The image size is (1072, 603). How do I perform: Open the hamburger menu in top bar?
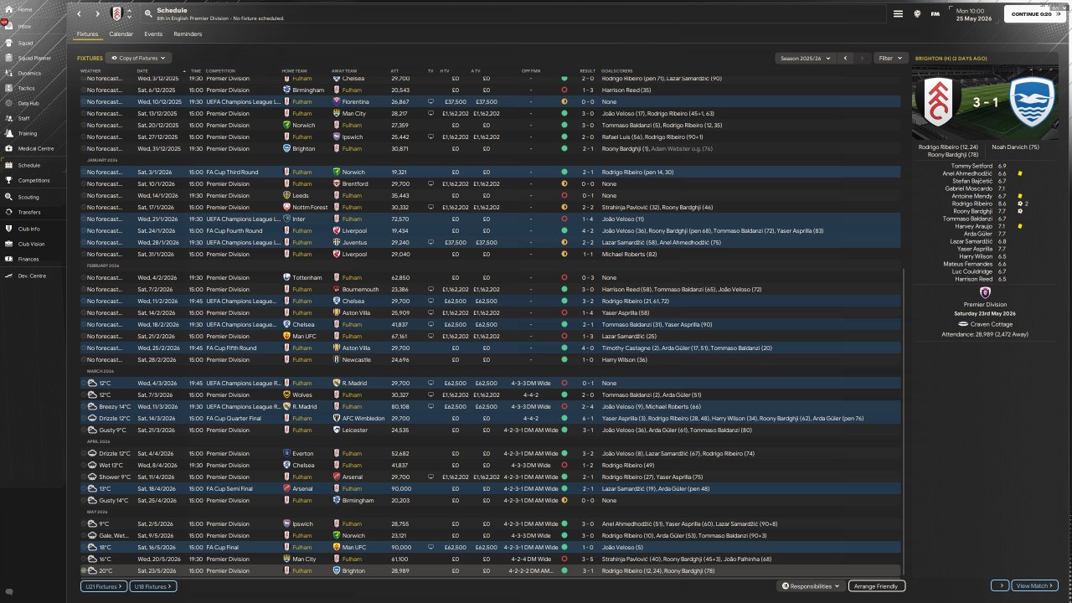click(x=898, y=14)
